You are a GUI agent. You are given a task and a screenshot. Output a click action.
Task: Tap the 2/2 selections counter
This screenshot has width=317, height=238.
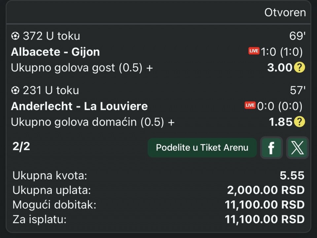click(21, 147)
